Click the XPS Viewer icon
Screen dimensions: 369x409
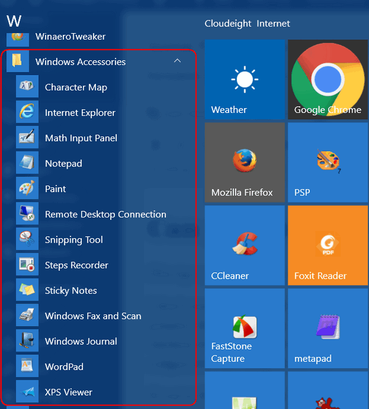[27, 391]
